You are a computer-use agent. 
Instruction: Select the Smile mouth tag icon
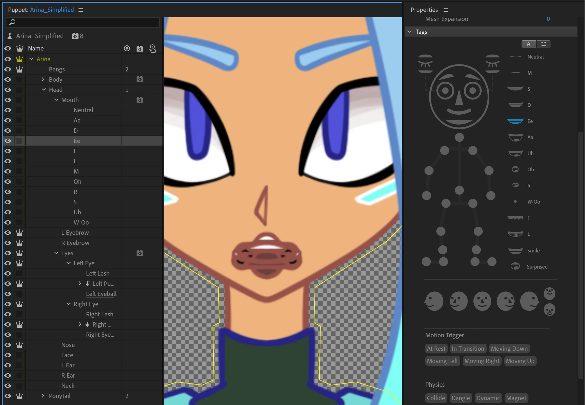tap(515, 251)
